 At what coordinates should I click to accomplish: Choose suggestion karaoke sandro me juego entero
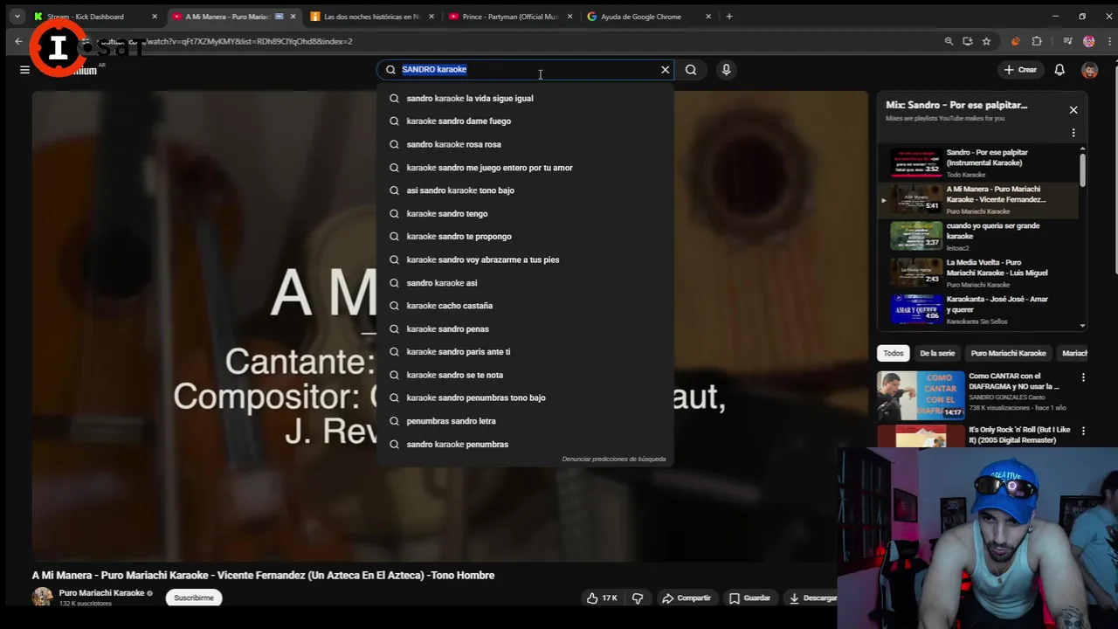[526, 168]
